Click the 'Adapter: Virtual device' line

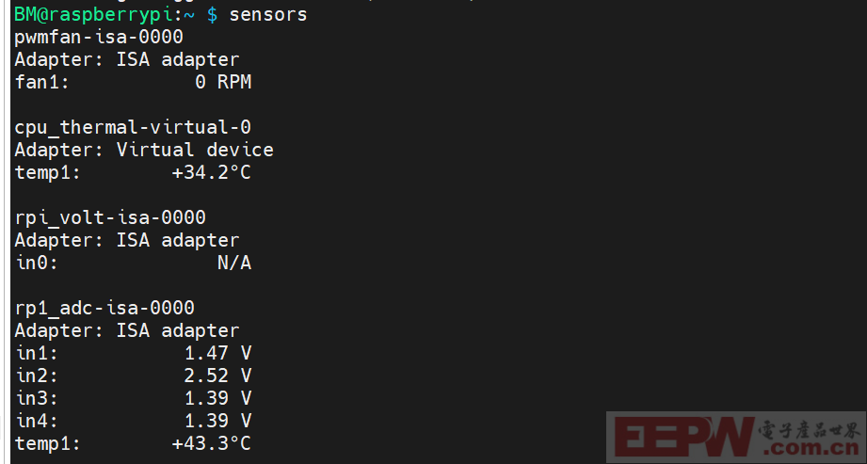(144, 150)
